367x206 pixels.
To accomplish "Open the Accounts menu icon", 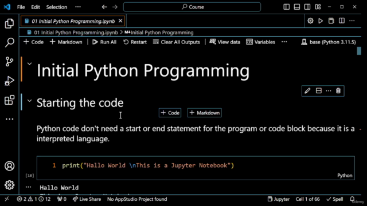I will (9, 166).
